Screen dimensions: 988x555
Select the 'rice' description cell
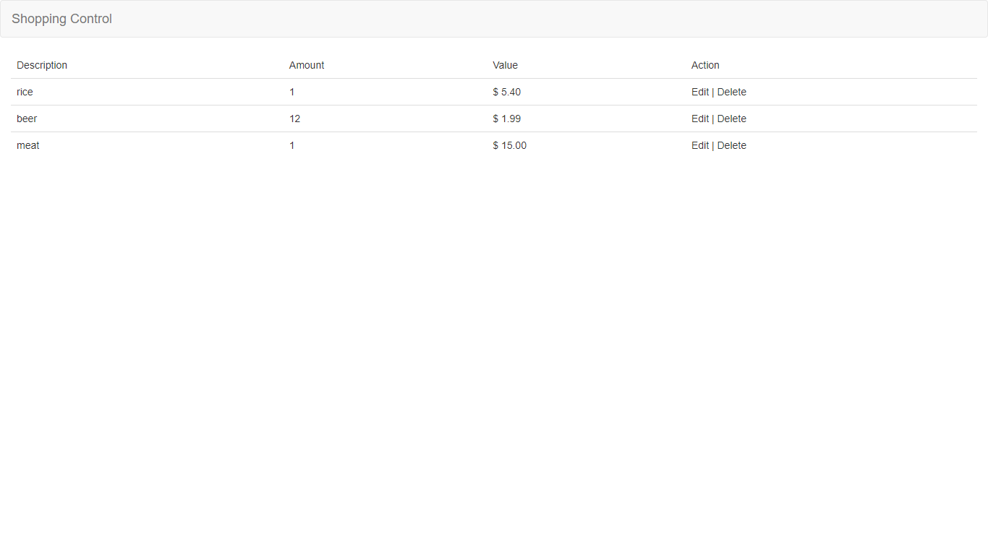tap(25, 92)
